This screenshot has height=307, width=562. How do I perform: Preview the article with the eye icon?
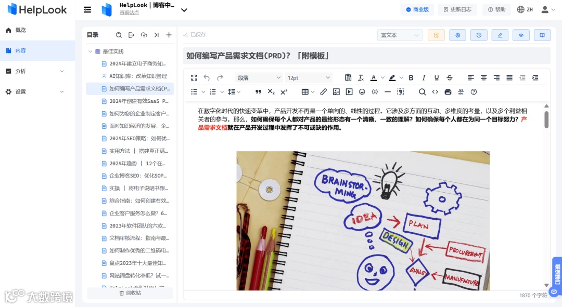[521, 34]
